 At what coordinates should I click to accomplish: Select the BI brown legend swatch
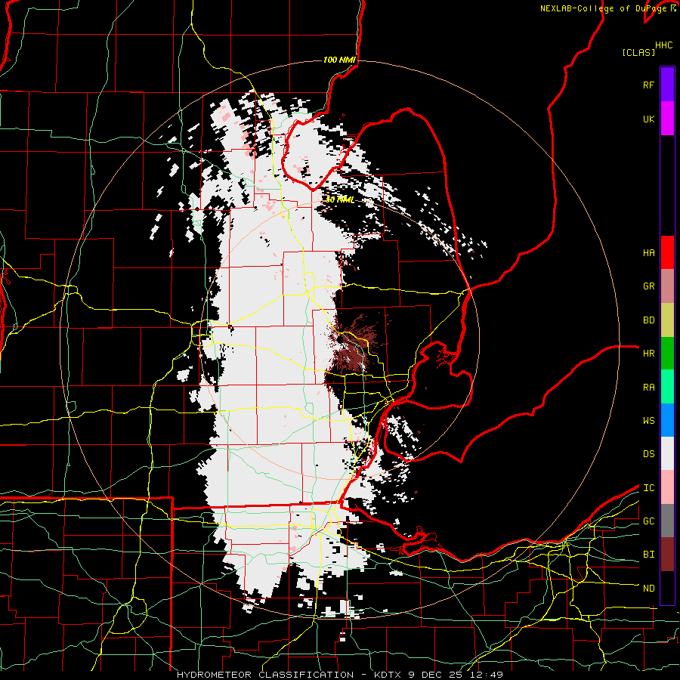pyautogui.click(x=667, y=555)
